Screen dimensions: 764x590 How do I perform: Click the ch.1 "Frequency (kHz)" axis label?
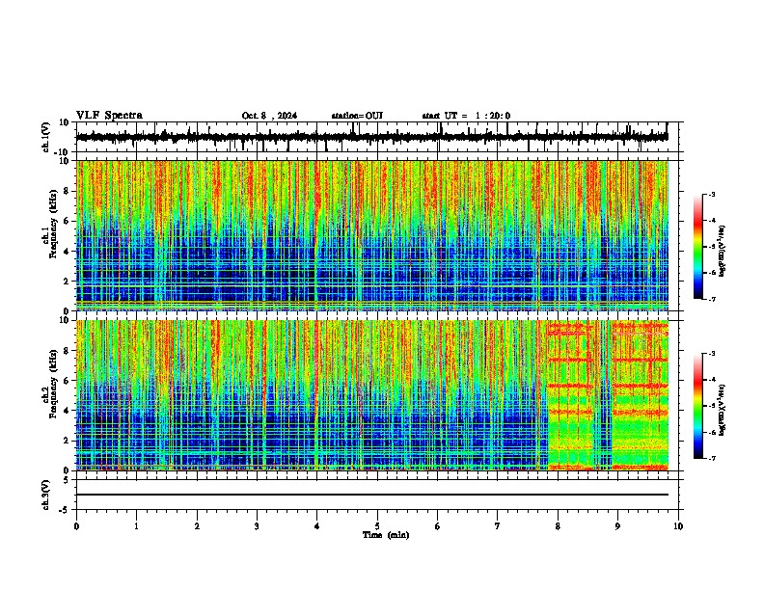click(x=53, y=224)
